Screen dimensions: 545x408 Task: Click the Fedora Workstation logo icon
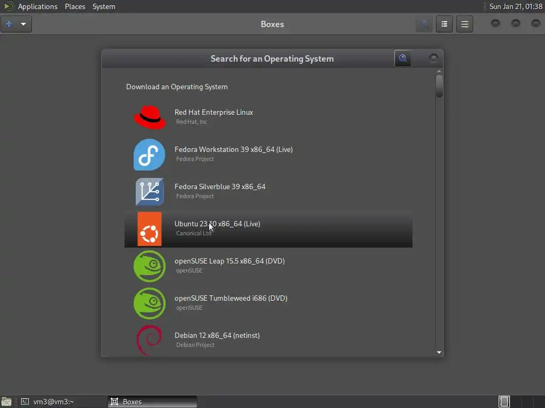pos(150,155)
